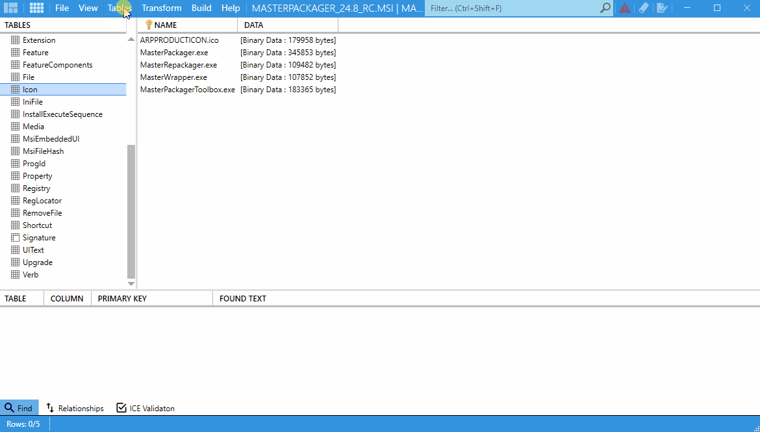The width and height of the screenshot is (760, 432).
Task: Click the table icon beside Media
Action: [15, 127]
